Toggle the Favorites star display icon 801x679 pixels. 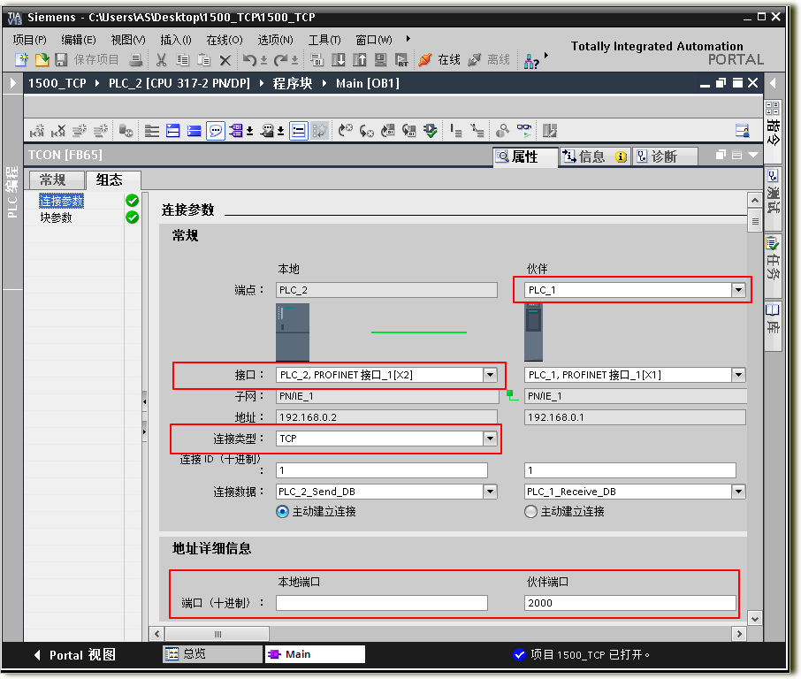[x=320, y=131]
